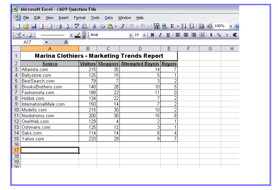Click the Select All corner button
The width and height of the screenshot is (278, 190).
16,49
